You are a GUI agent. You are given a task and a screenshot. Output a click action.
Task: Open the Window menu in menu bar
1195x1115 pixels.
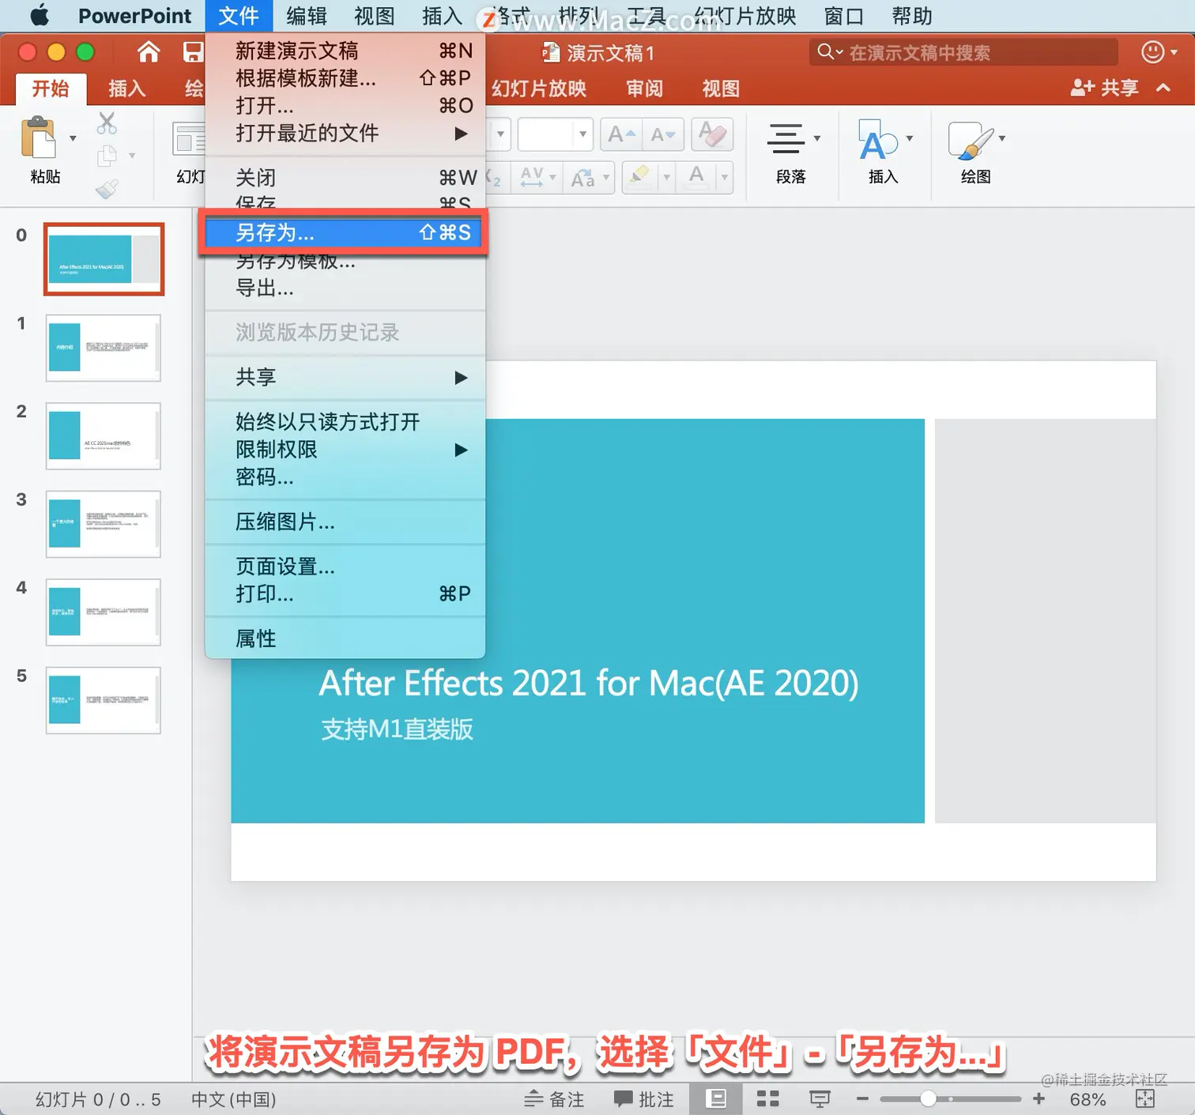(x=843, y=16)
